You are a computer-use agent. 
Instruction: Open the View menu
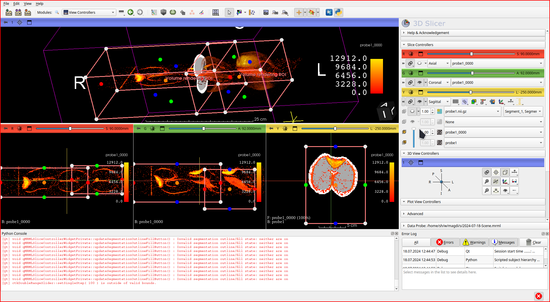(27, 3)
